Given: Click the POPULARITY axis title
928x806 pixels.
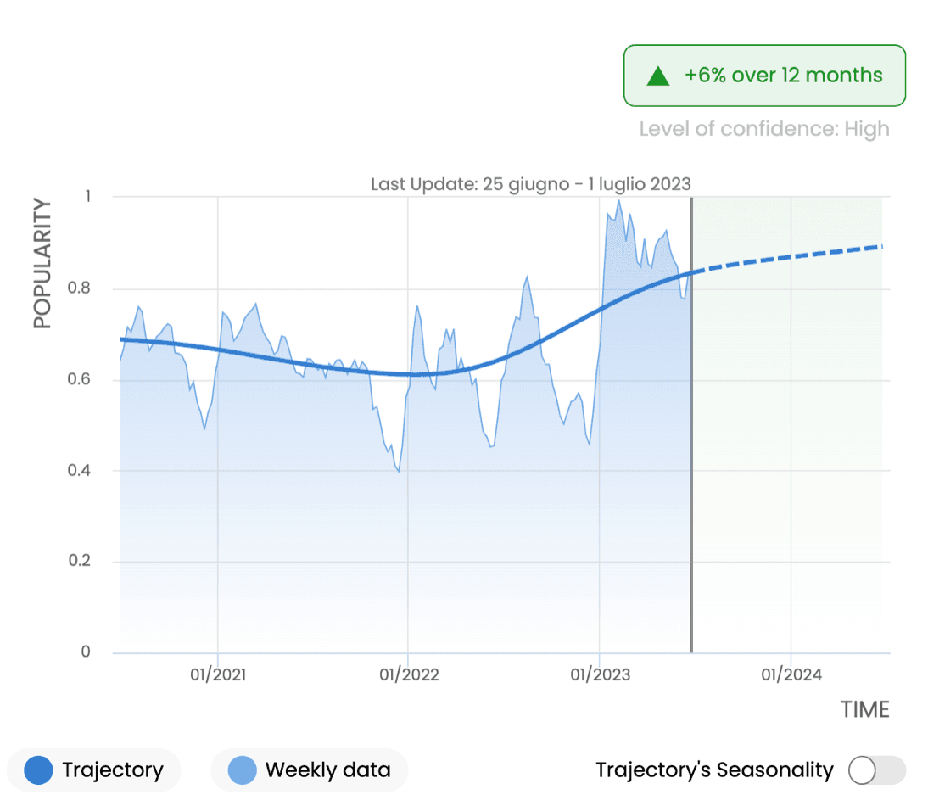Looking at the screenshot, I should [x=42, y=265].
